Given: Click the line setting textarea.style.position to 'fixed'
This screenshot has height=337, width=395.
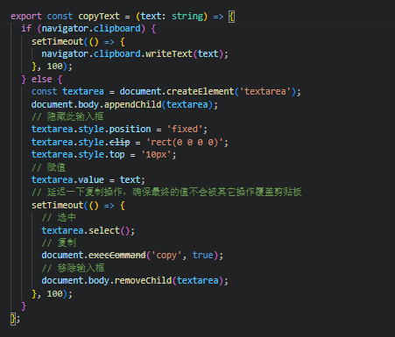Looking at the screenshot, I should (x=119, y=130).
